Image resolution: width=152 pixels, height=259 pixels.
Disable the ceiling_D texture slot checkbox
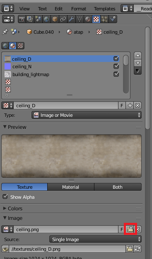click(x=116, y=59)
